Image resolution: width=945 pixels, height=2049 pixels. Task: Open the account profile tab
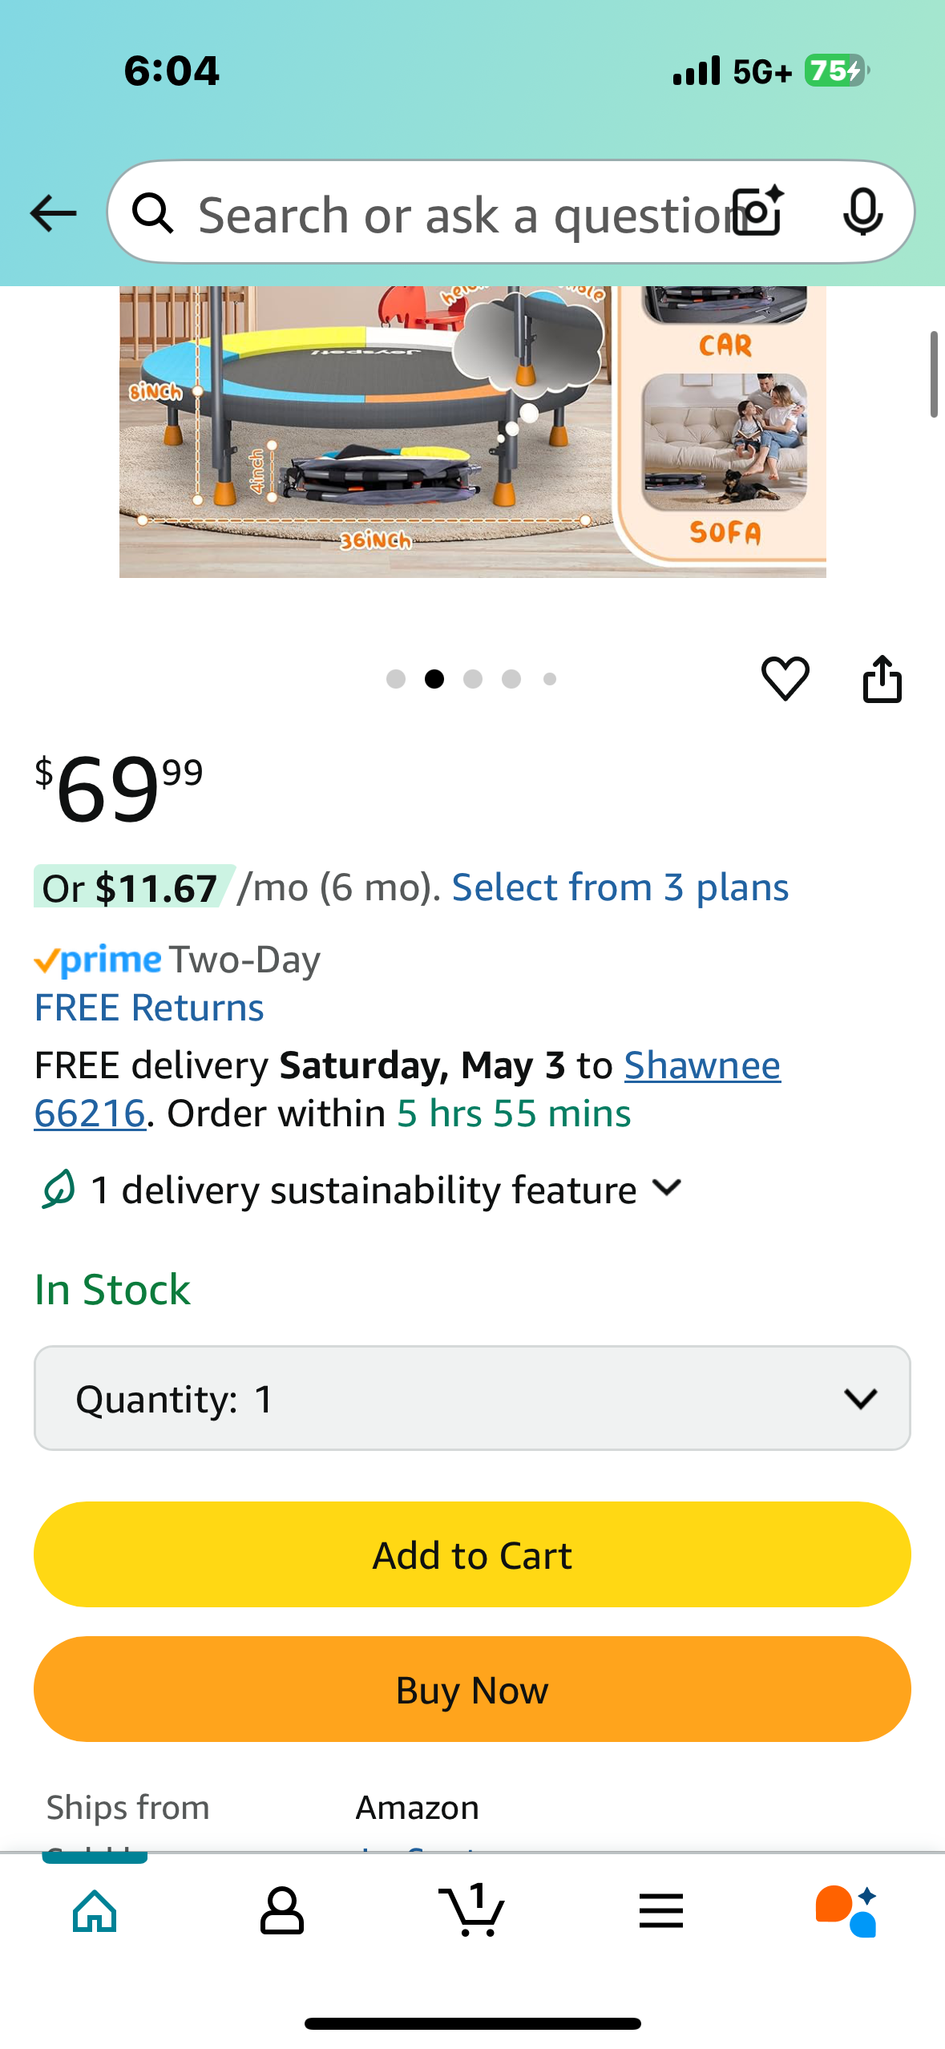[x=282, y=1911]
